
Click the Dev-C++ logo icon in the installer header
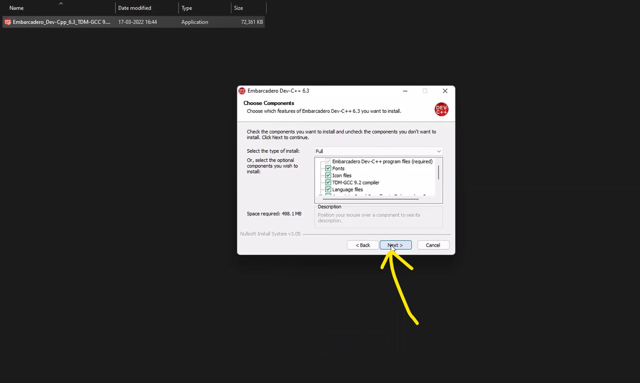pyautogui.click(x=441, y=109)
